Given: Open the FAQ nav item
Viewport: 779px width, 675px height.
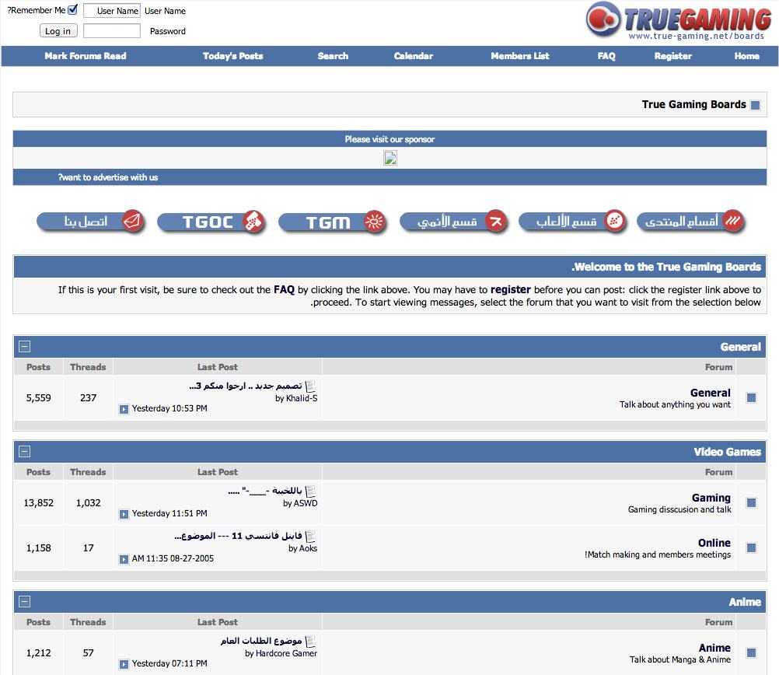Looking at the screenshot, I should [x=606, y=56].
